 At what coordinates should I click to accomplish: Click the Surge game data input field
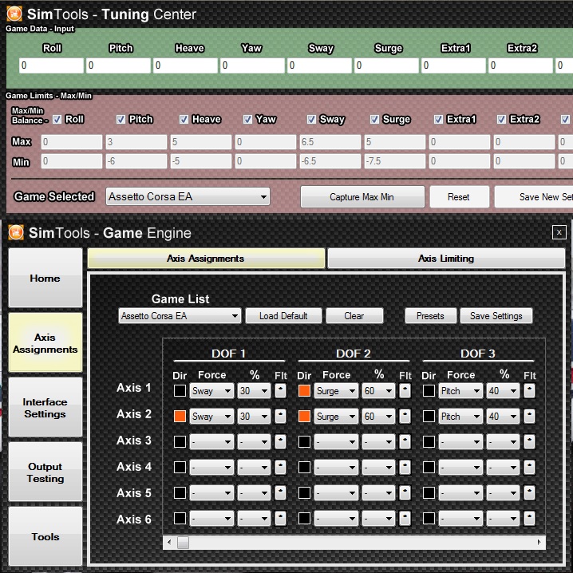click(386, 65)
